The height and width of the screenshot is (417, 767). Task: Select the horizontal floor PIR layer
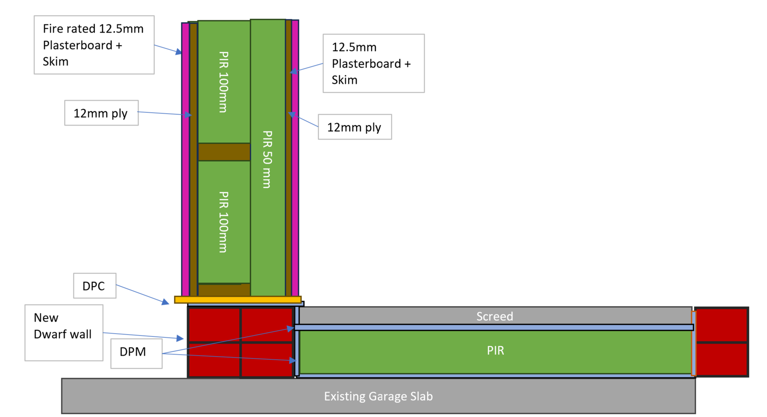coord(495,351)
